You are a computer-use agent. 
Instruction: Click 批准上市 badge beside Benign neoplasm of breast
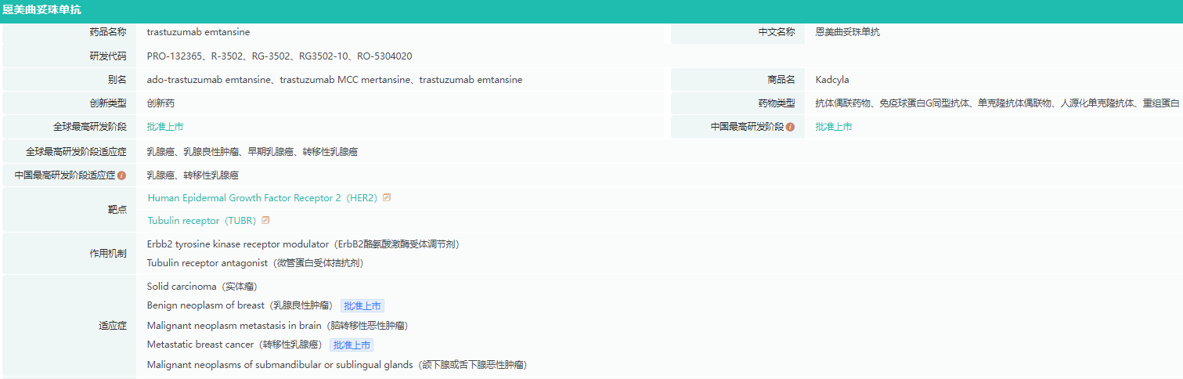tap(362, 306)
